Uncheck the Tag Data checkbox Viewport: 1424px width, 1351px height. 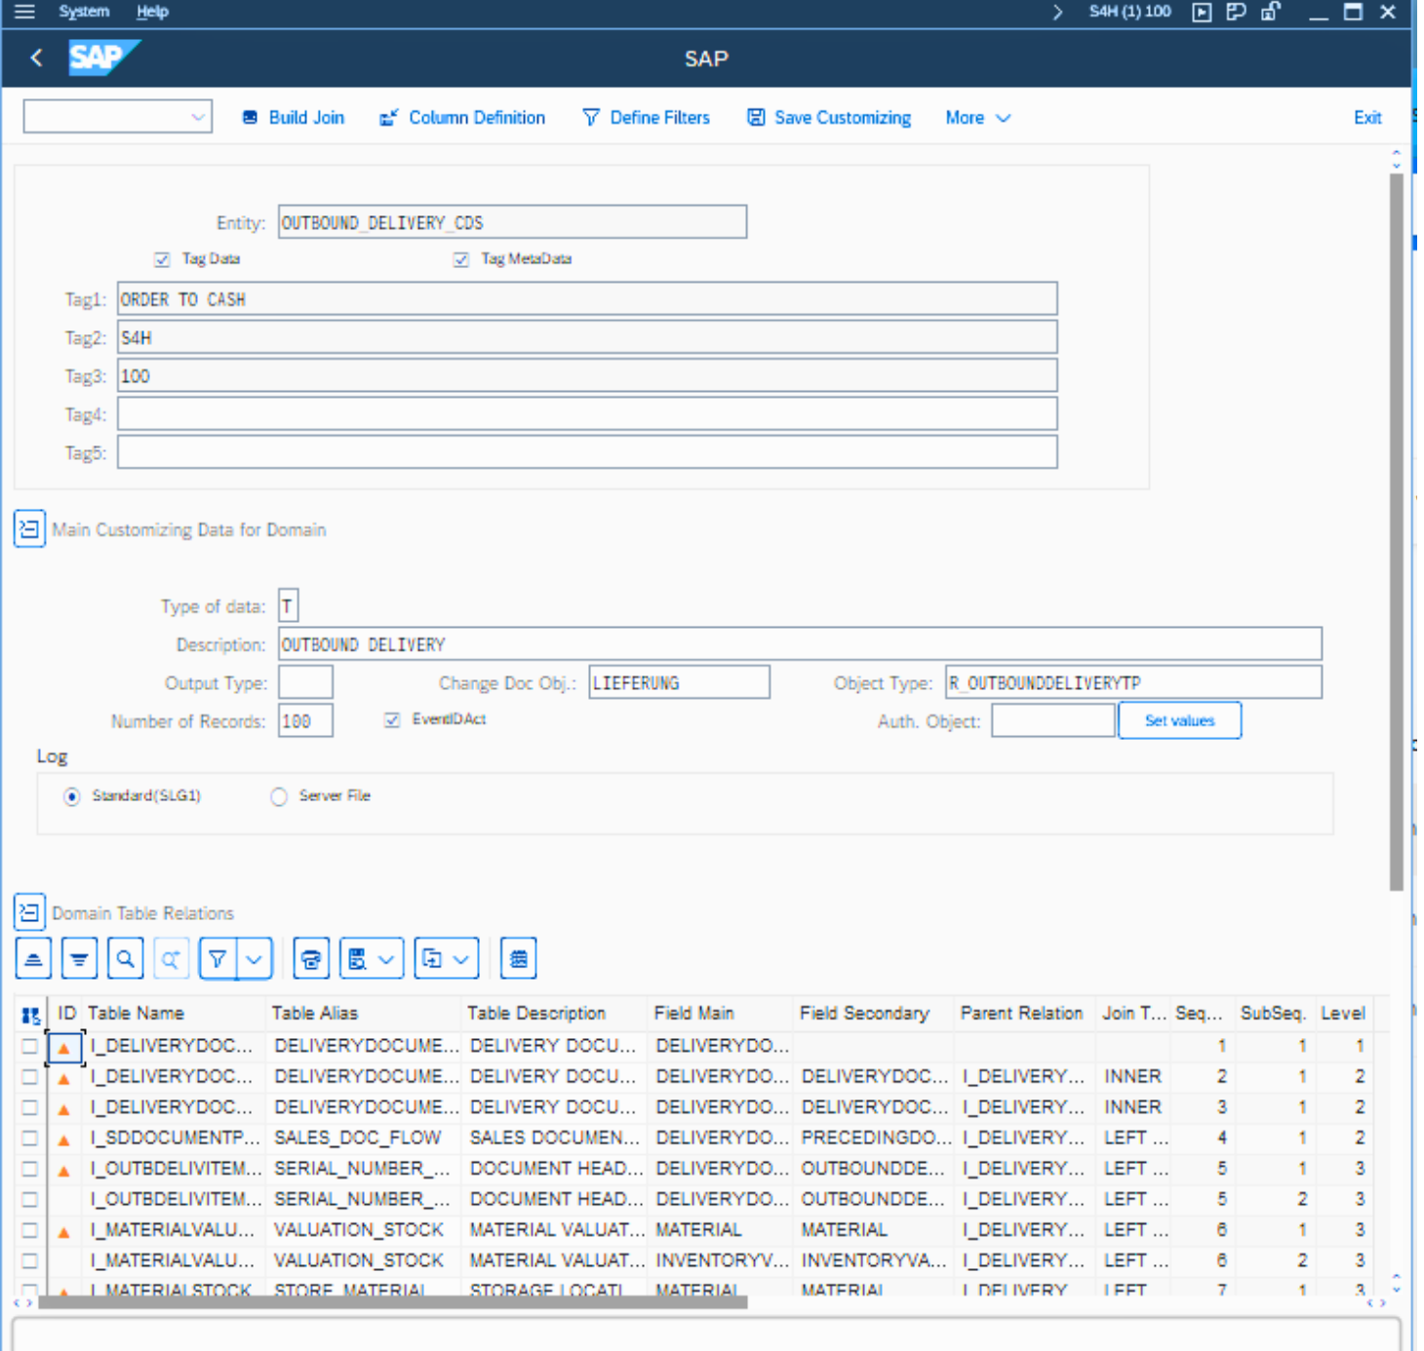(162, 259)
